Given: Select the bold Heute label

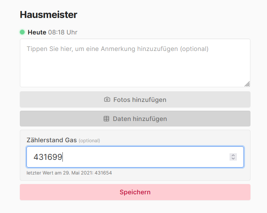Looking at the screenshot, I should [x=37, y=32].
